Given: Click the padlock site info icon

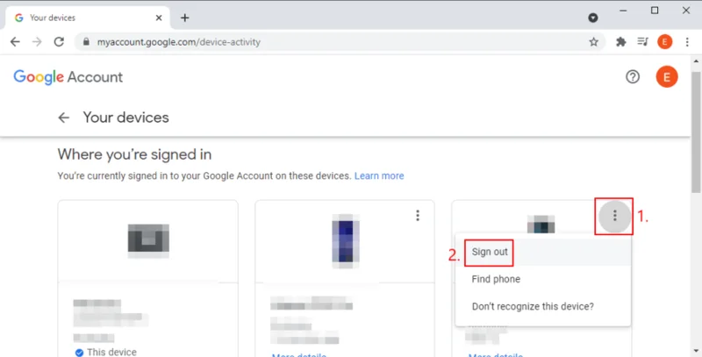Looking at the screenshot, I should pyautogui.click(x=86, y=42).
